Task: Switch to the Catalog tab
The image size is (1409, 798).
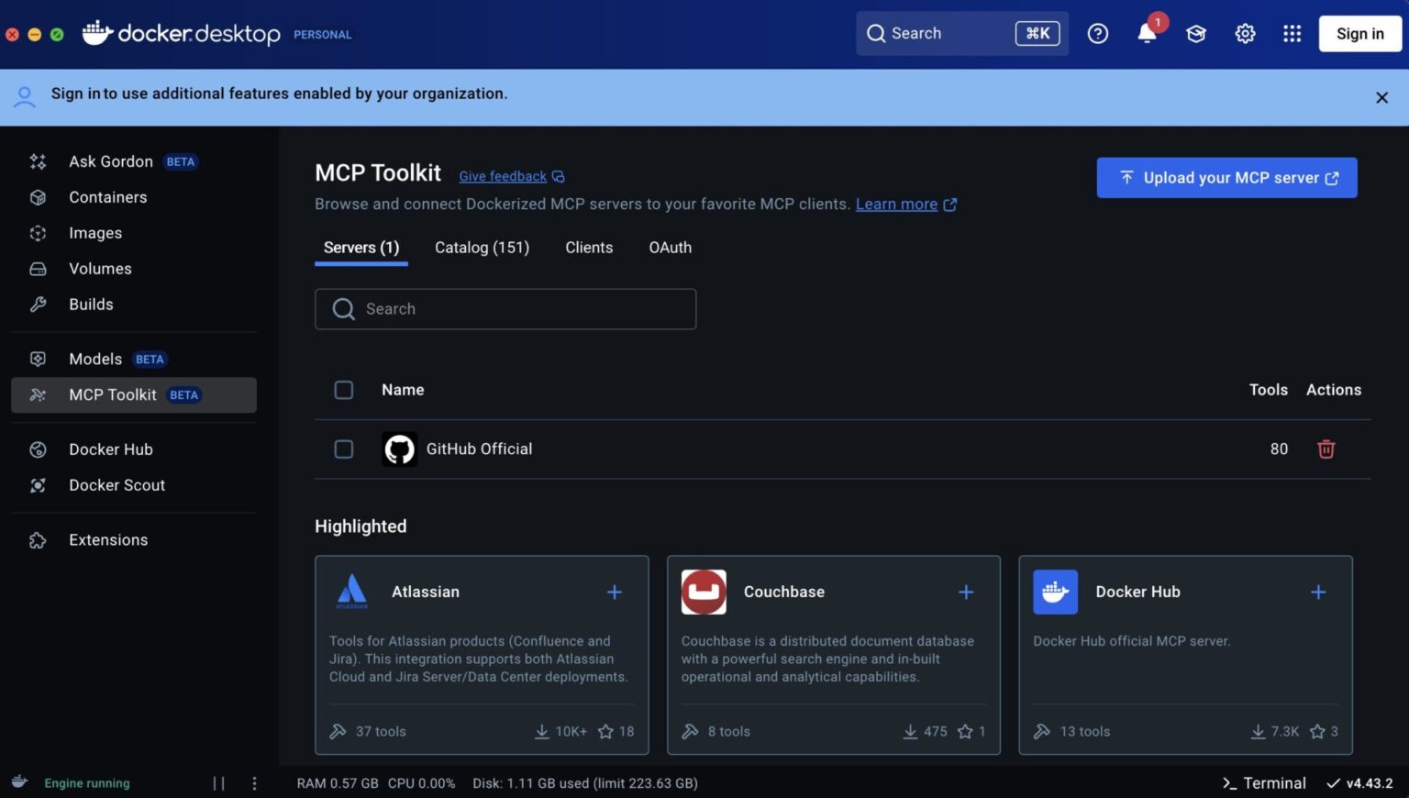Action: pos(482,247)
